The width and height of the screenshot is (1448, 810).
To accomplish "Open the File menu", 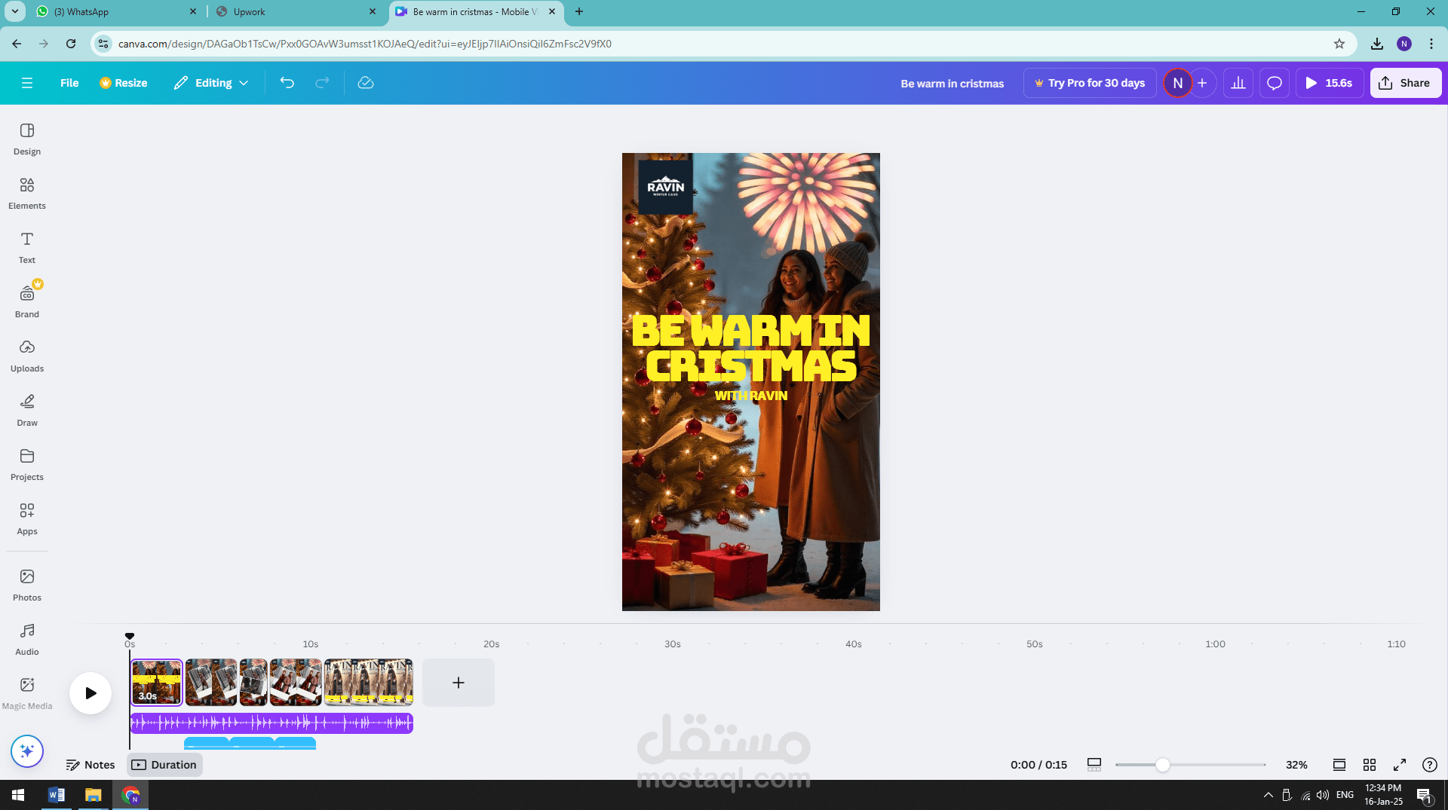I will (69, 83).
